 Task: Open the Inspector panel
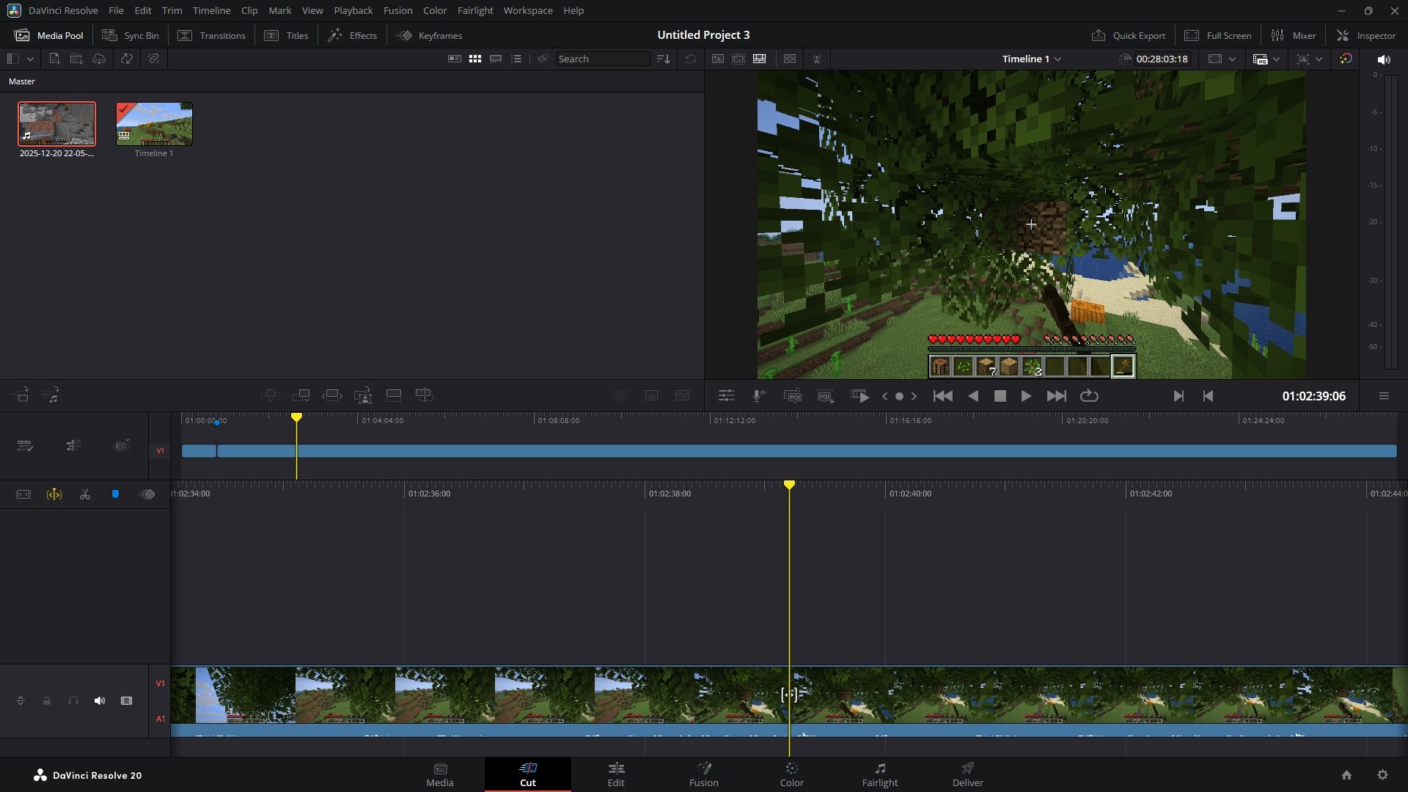tap(1366, 35)
